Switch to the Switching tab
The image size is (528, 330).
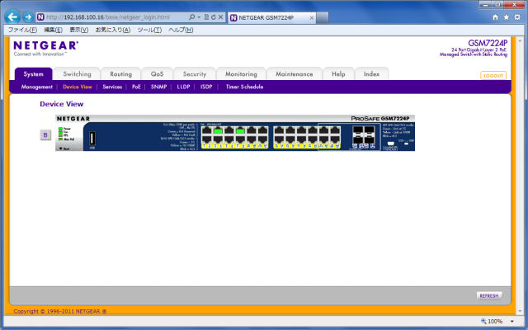click(x=77, y=73)
